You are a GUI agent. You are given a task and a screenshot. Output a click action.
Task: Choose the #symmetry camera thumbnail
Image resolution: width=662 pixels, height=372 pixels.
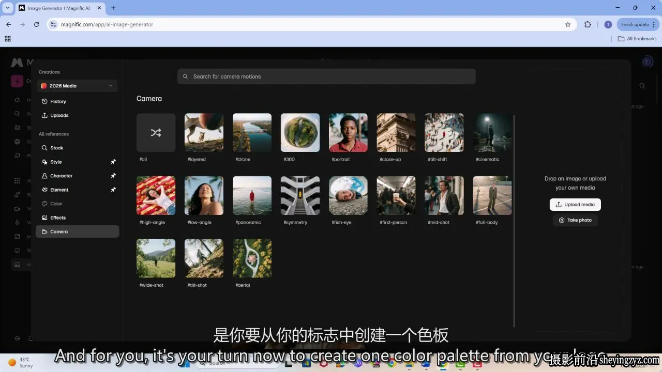click(300, 195)
